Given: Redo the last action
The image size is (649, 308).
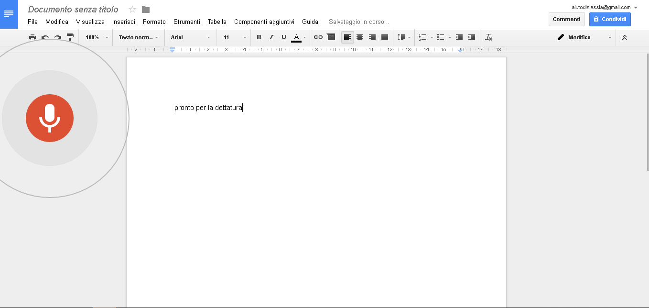Looking at the screenshot, I should coord(57,37).
